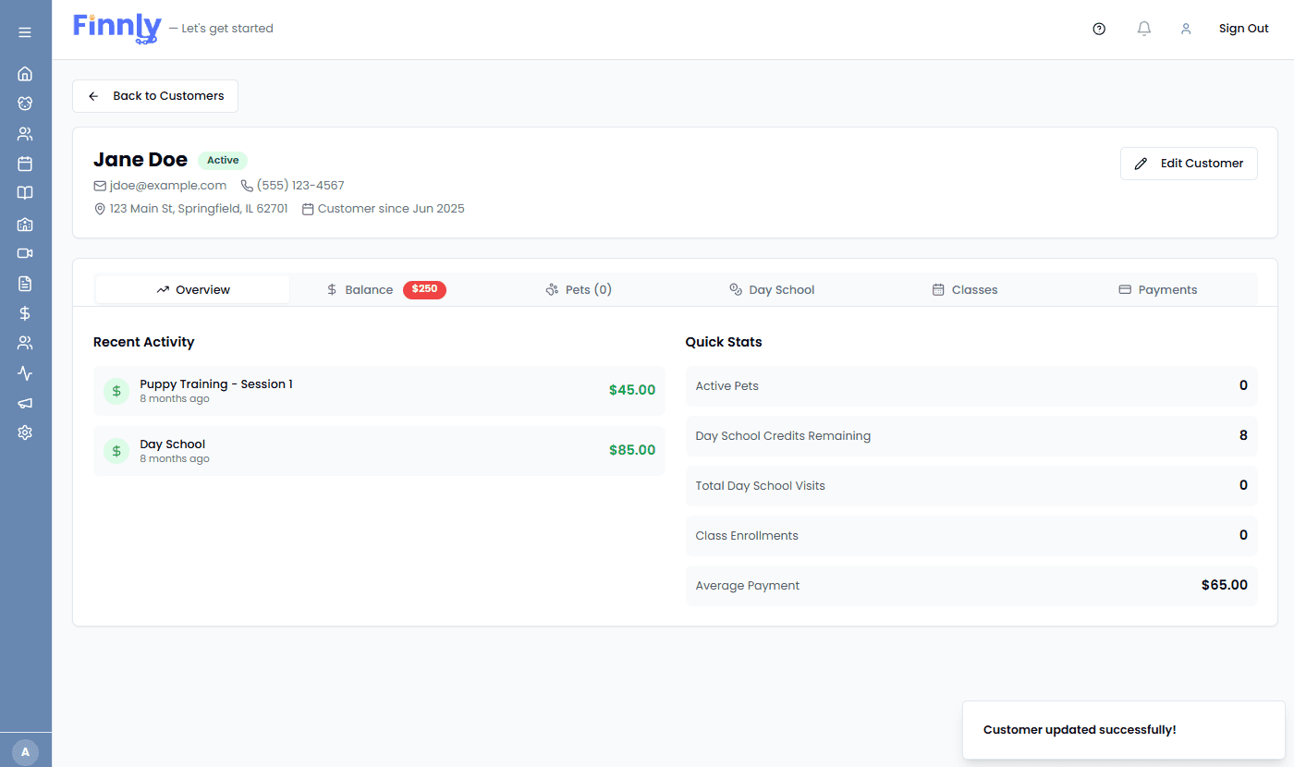
Task: Open the Home dashboard from the sidebar
Action: pos(25,74)
